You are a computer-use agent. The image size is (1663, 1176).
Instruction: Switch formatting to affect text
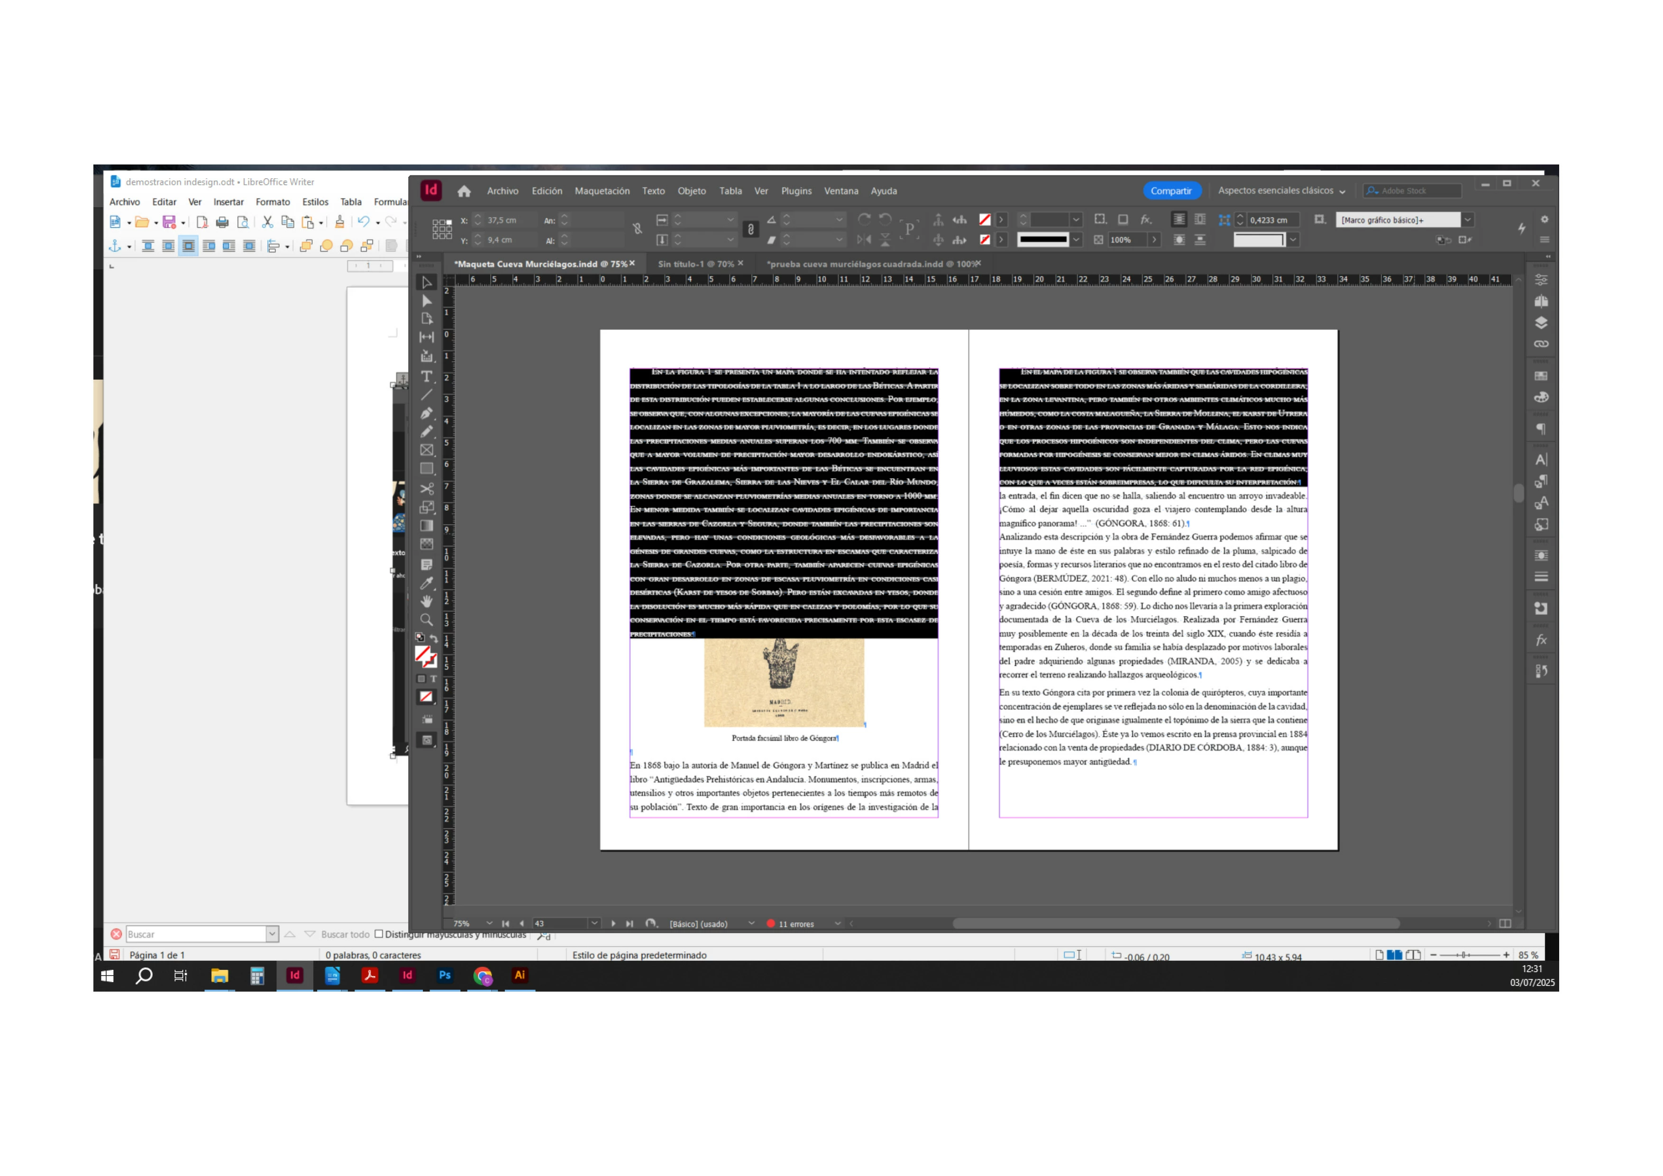433,679
